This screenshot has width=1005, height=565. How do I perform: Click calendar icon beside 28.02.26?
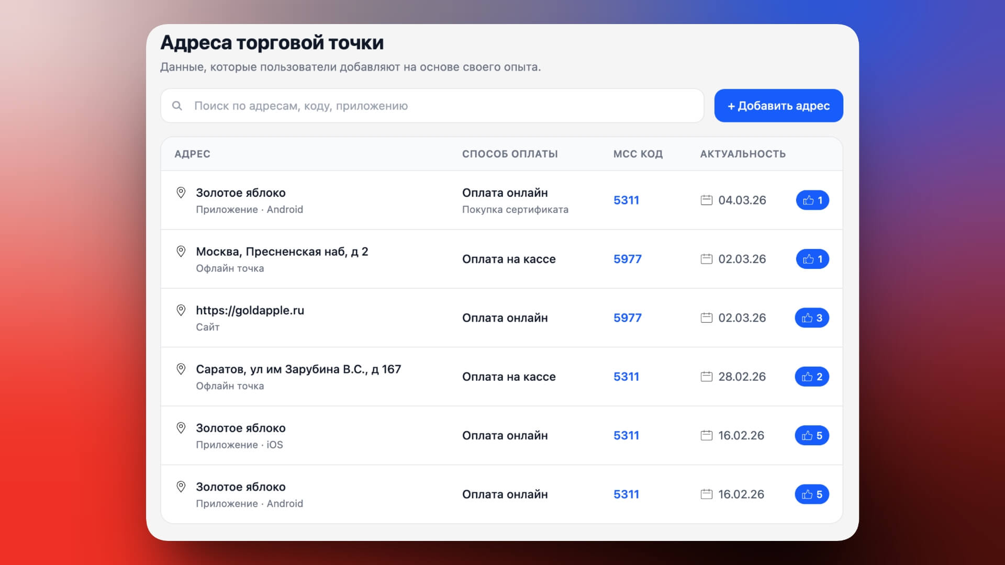coord(706,377)
